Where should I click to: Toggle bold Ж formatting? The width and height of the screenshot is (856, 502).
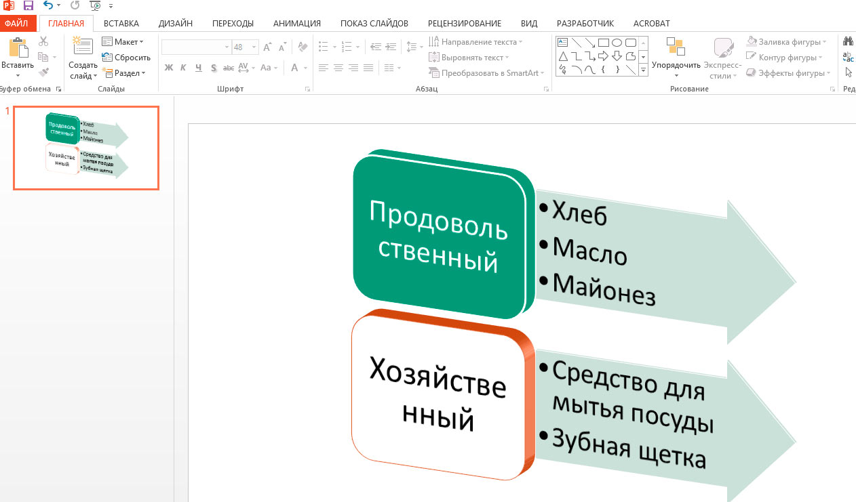click(169, 68)
